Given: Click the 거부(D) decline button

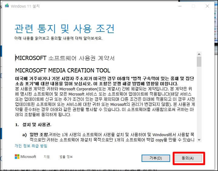Looking at the screenshot, I should pyautogui.click(x=156, y=158).
